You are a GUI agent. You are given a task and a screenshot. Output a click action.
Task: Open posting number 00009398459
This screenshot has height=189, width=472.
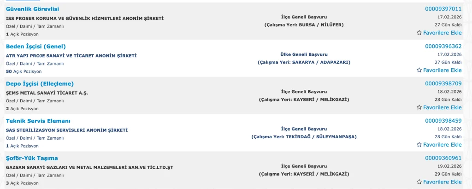click(x=443, y=121)
